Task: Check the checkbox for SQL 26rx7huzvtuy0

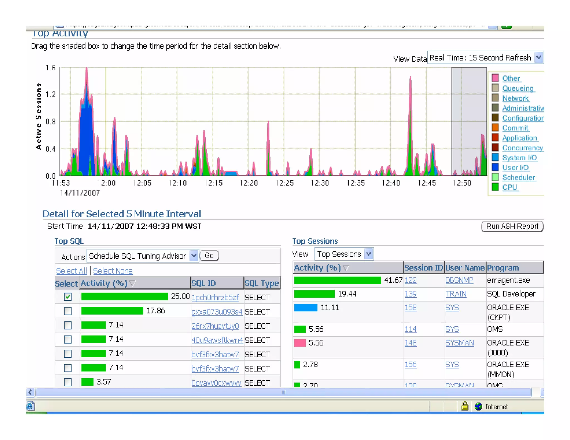Action: click(68, 325)
